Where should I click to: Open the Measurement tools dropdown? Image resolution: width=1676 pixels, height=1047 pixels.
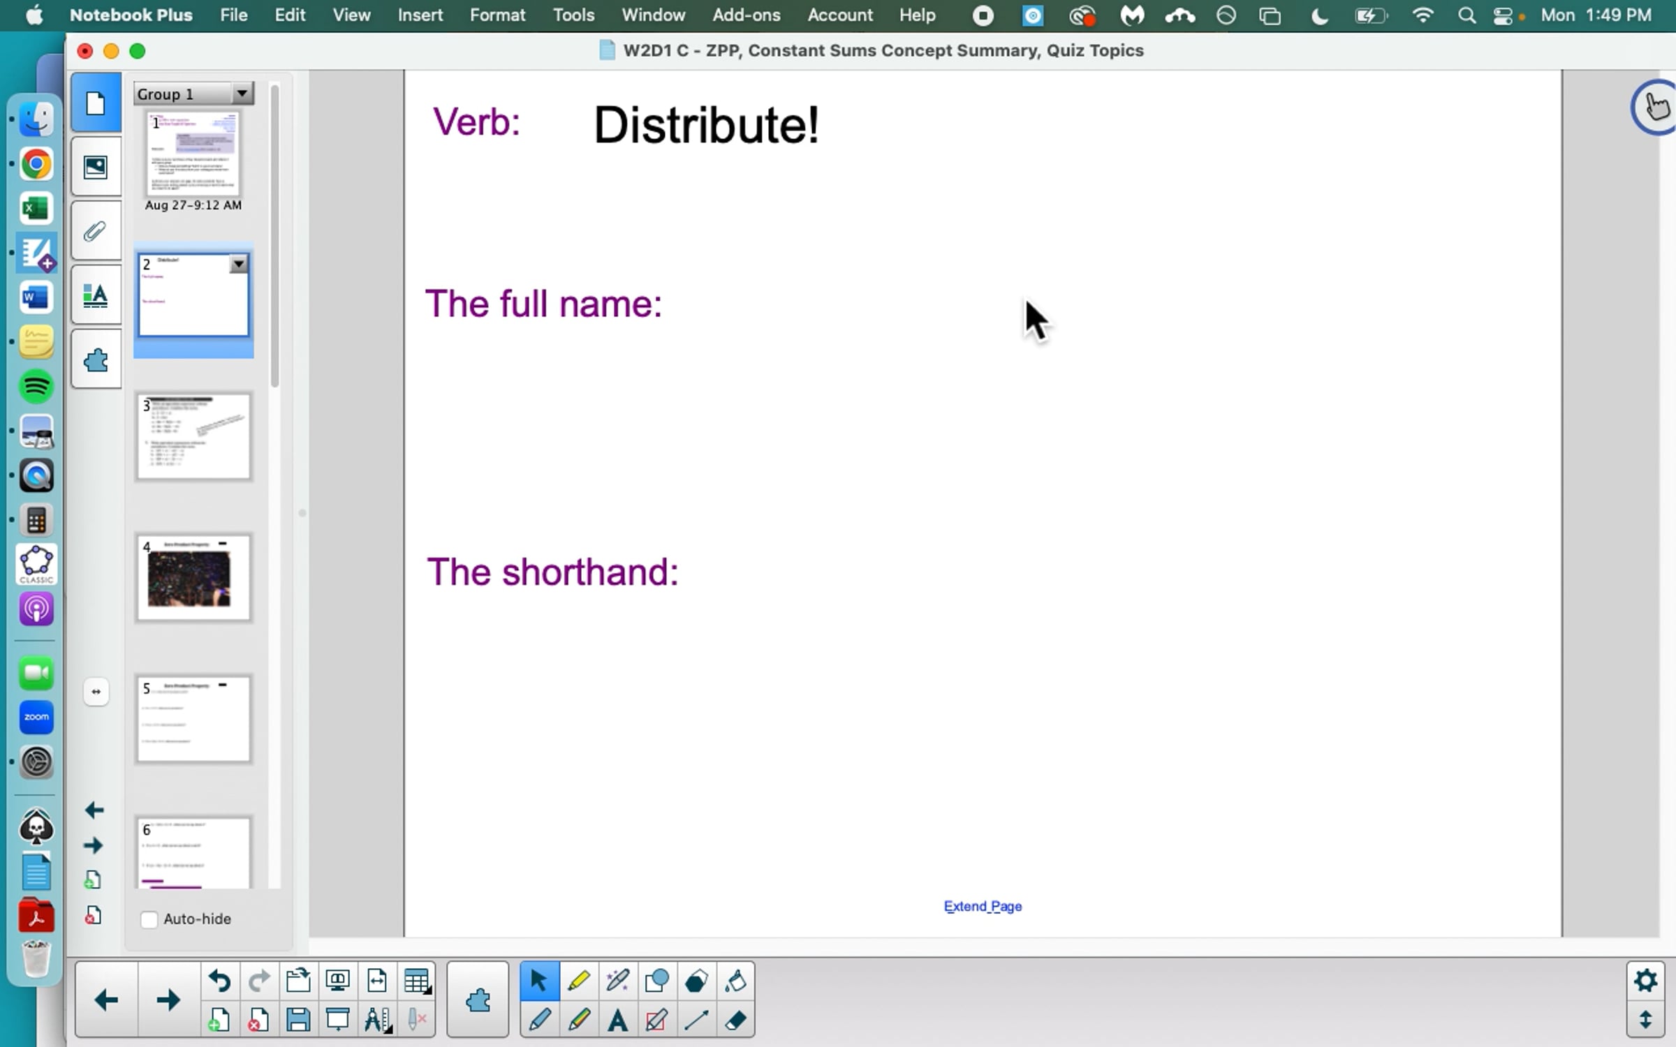click(x=377, y=1020)
